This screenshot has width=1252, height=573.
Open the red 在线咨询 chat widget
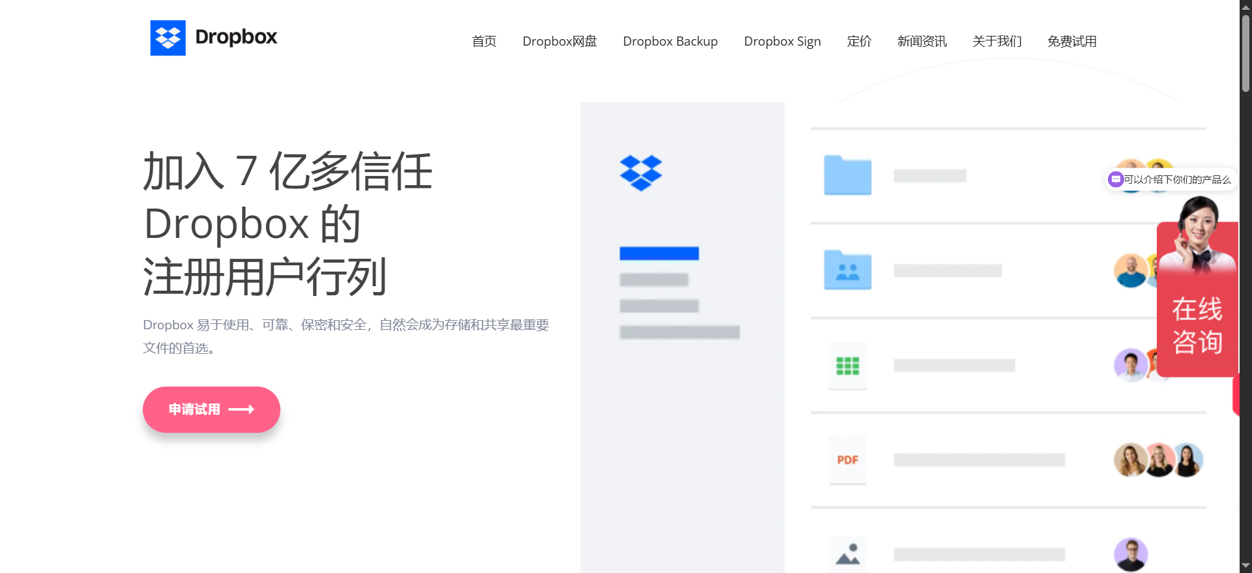click(x=1197, y=325)
